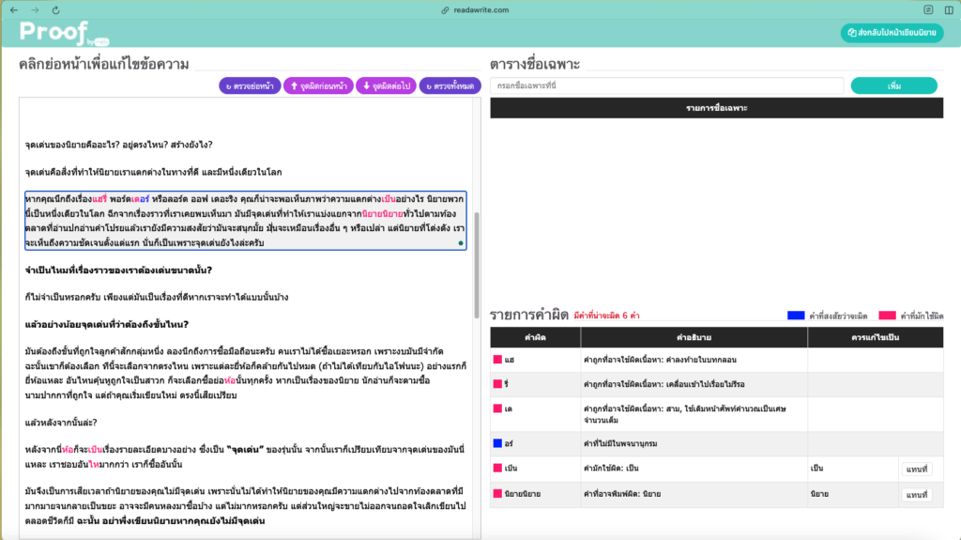961x540 pixels.
Task: Click the pink marker beside เป็น row
Action: pos(497,468)
